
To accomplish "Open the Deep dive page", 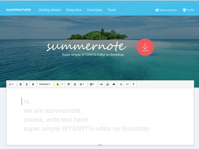I will pyautogui.click(x=74, y=10).
